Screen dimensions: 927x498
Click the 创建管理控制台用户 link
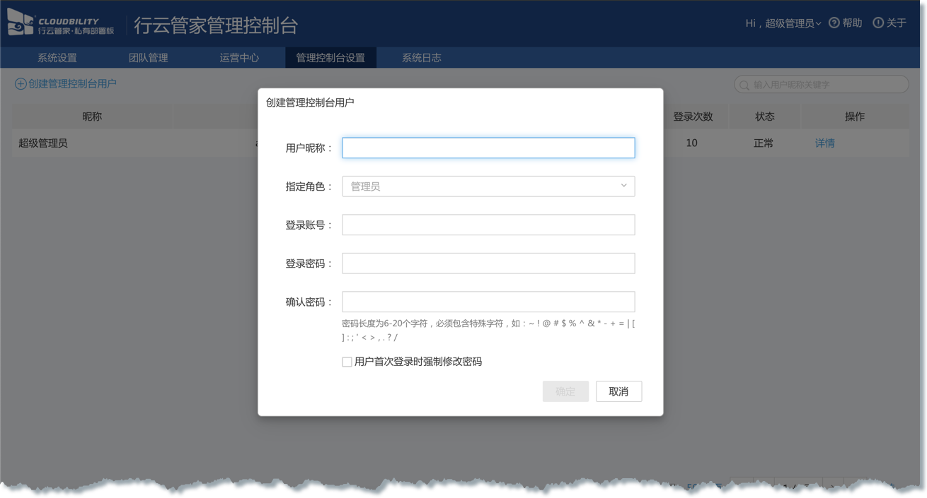(x=72, y=84)
